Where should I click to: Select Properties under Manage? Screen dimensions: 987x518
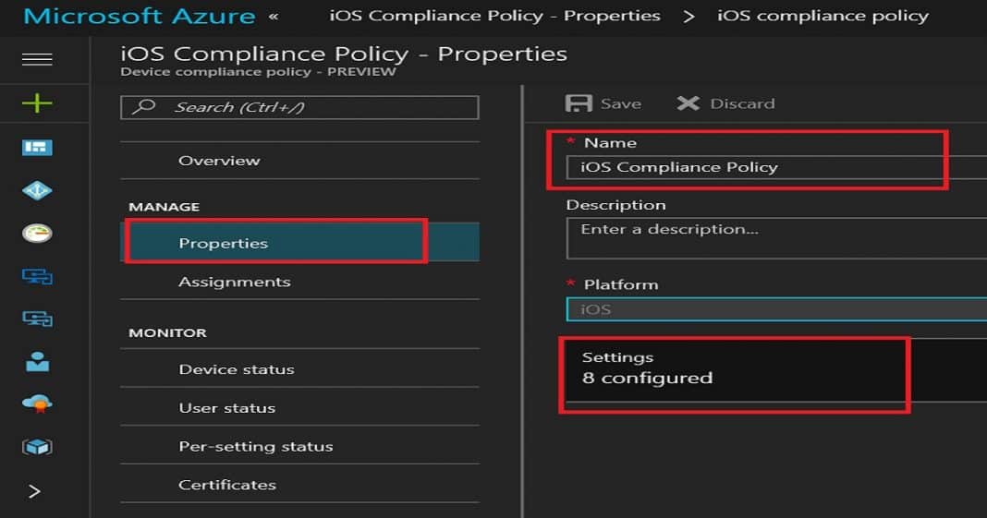(299, 243)
